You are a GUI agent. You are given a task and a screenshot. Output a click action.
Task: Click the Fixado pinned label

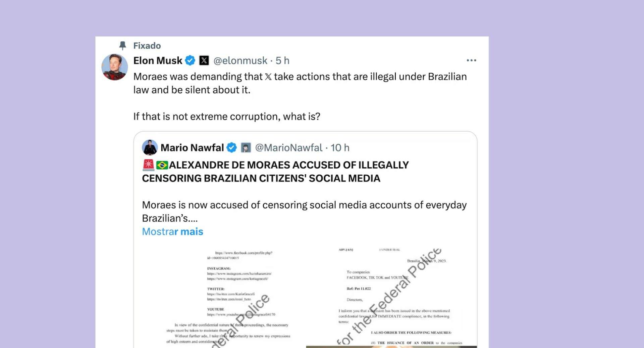pos(147,46)
